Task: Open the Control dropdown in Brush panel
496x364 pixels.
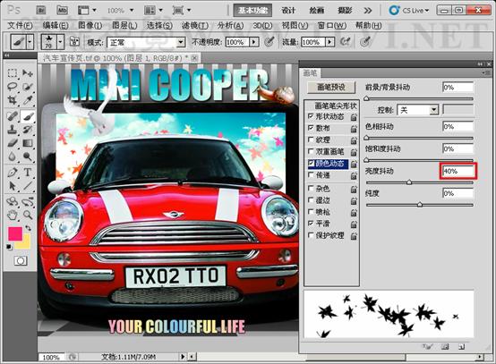Action: click(434, 110)
